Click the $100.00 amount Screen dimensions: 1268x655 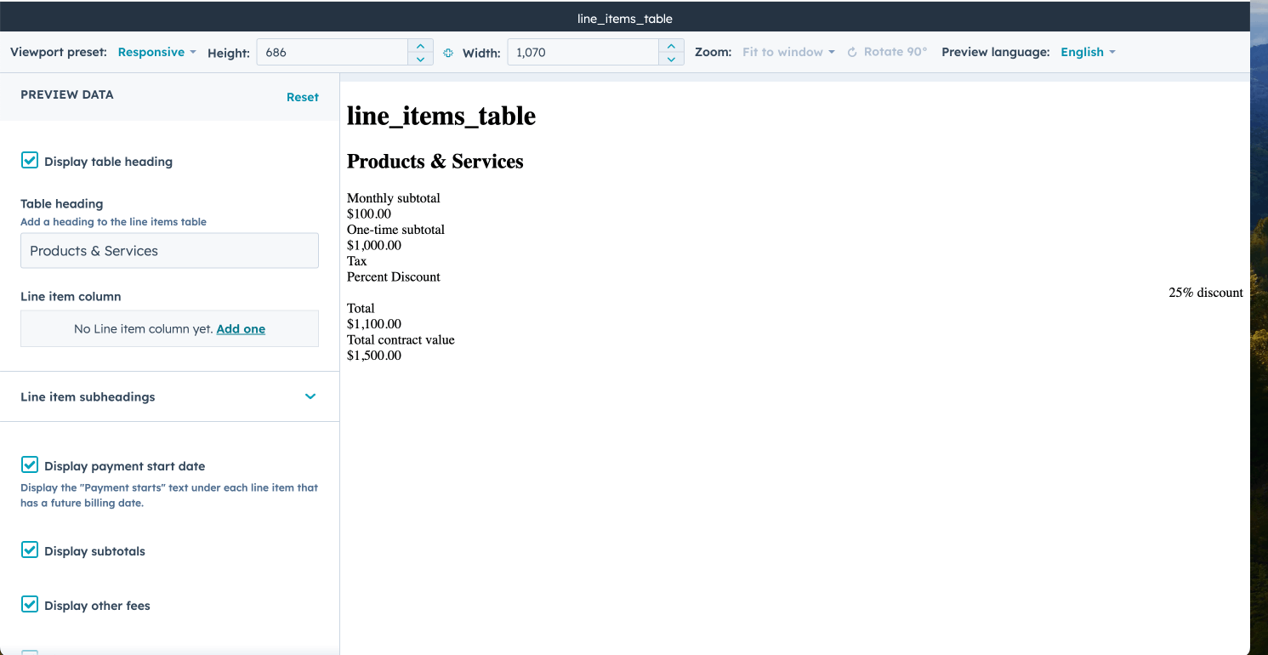(369, 214)
